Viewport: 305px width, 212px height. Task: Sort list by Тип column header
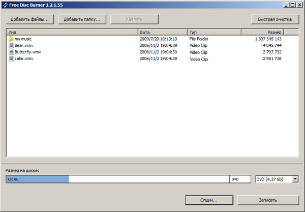214,32
